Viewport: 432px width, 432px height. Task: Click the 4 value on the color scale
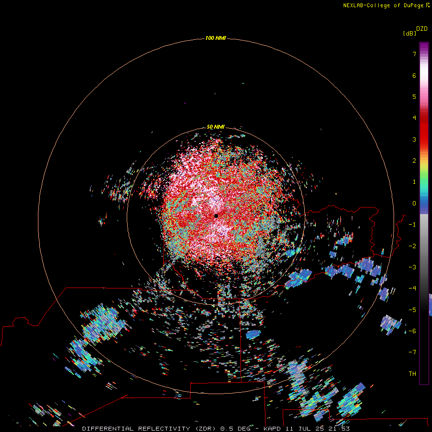coord(414,118)
